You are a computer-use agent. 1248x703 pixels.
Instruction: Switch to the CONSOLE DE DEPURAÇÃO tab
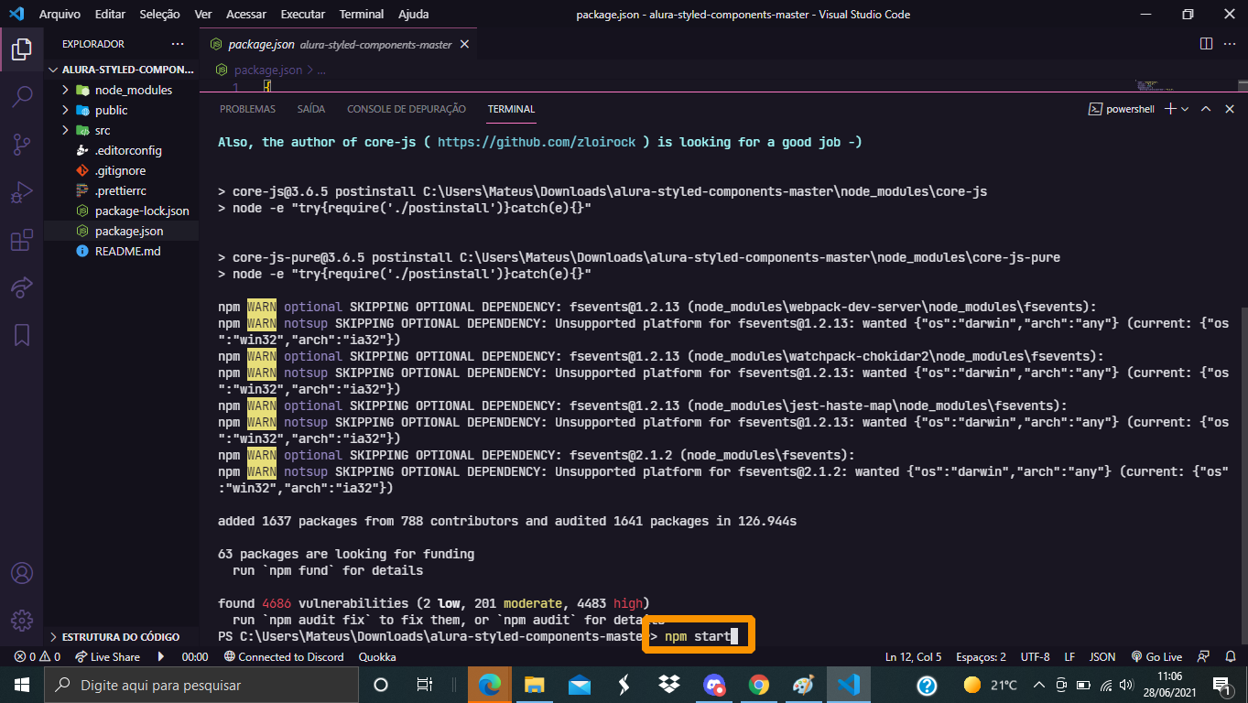407,109
